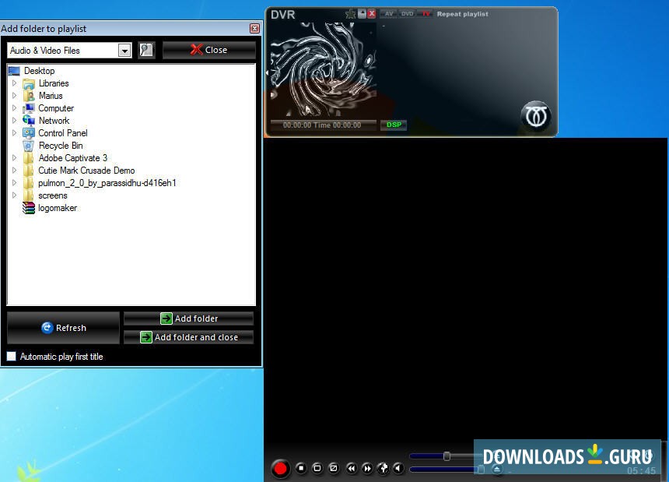Image resolution: width=669 pixels, height=482 pixels.
Task: Expand the Cutie Mark Crusade Demo folder
Action: [x=14, y=170]
